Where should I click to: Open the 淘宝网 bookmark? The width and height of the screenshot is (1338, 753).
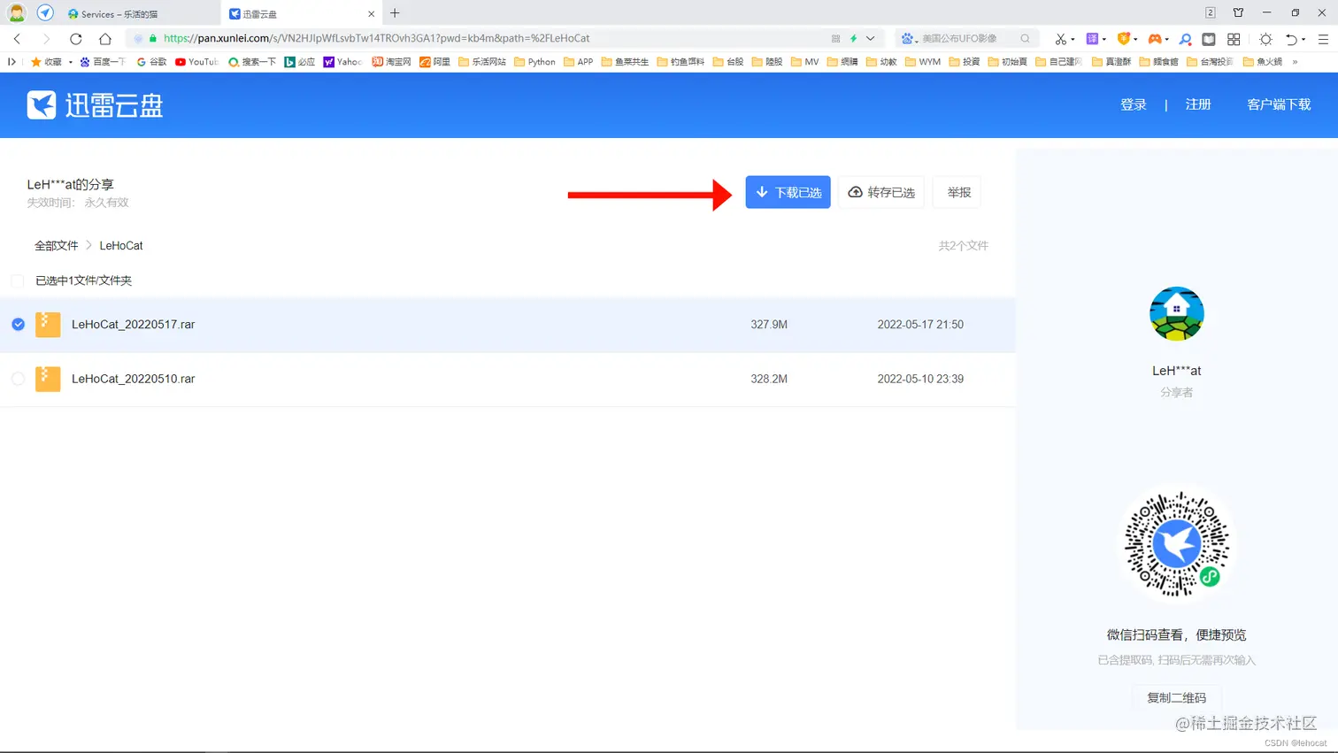click(391, 62)
